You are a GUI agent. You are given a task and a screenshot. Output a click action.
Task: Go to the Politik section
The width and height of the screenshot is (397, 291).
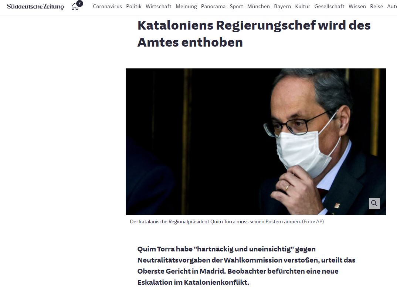click(x=134, y=6)
